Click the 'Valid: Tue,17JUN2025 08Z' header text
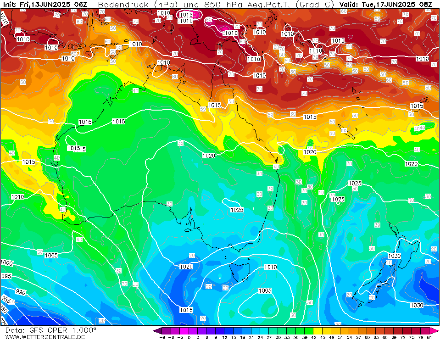Image resolution: width=440 pixels, height=340 pixels. point(385,5)
